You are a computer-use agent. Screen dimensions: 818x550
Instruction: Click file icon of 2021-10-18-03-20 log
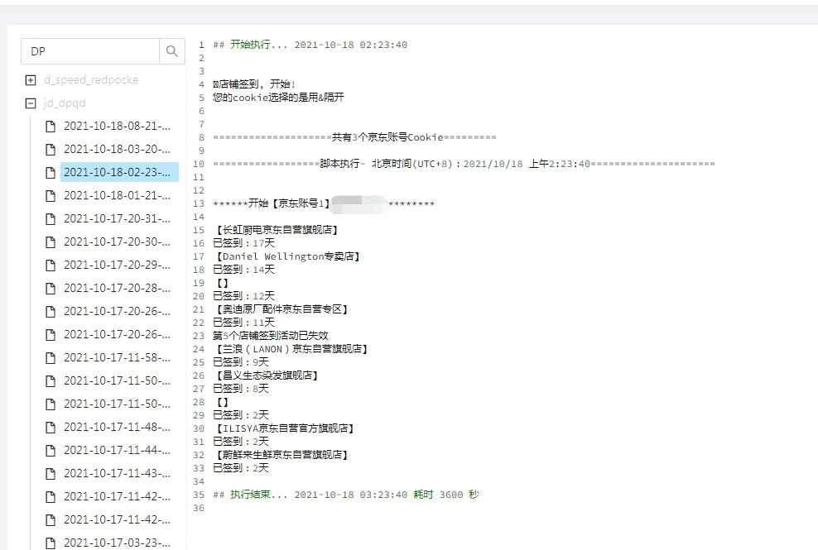click(51, 150)
